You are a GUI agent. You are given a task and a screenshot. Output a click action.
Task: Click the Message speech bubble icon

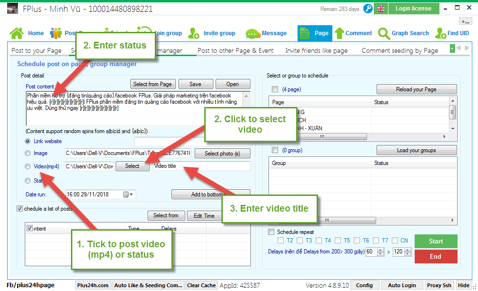(x=252, y=33)
